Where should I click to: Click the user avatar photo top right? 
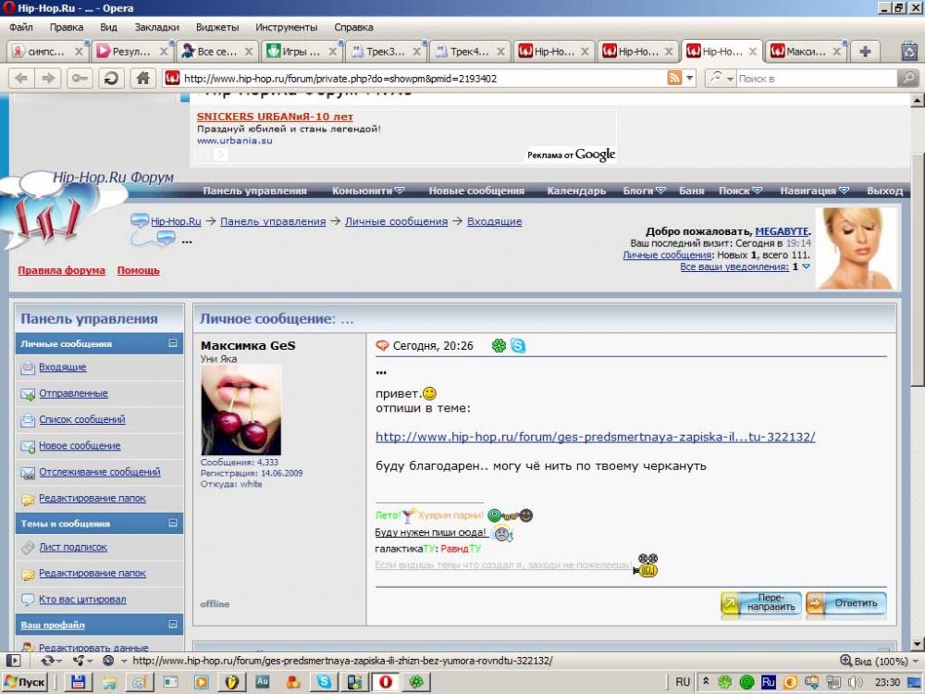(856, 248)
